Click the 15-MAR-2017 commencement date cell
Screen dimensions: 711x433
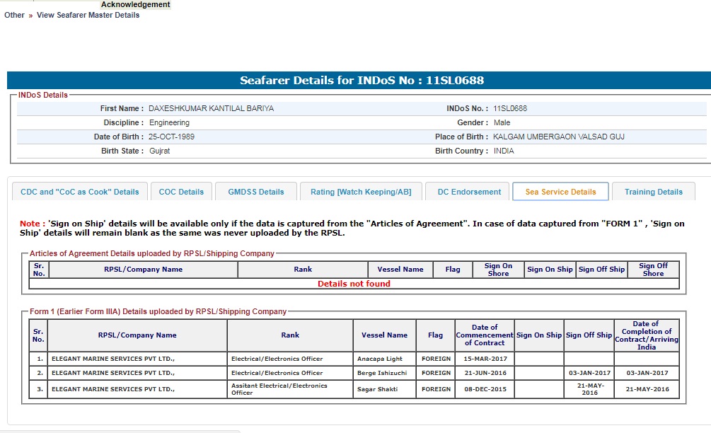click(x=484, y=359)
